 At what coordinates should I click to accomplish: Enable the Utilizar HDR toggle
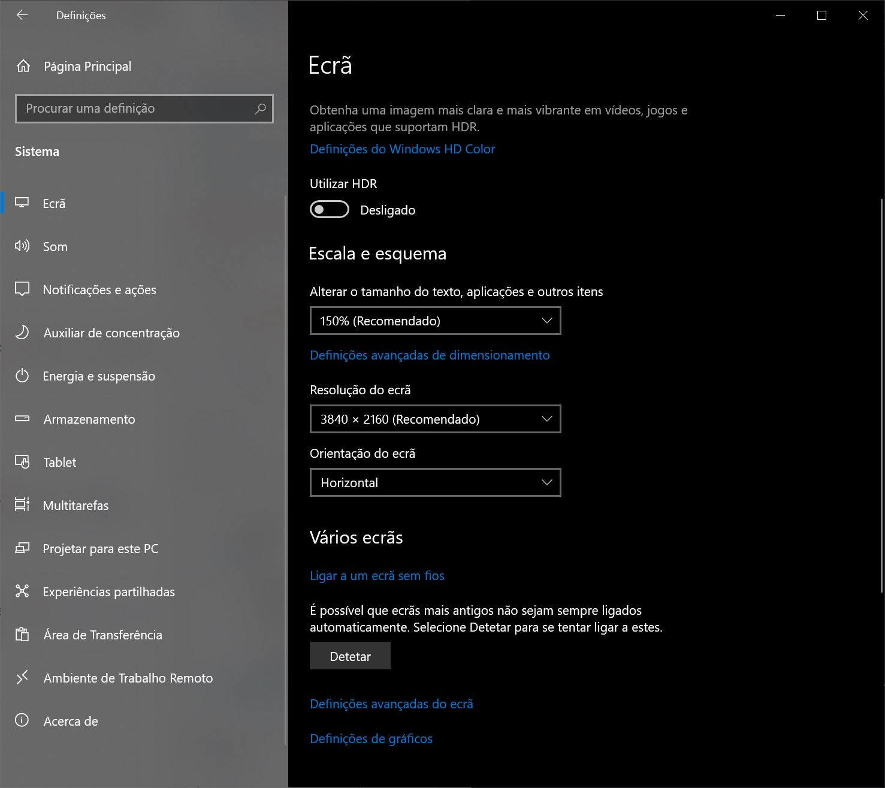click(x=328, y=210)
